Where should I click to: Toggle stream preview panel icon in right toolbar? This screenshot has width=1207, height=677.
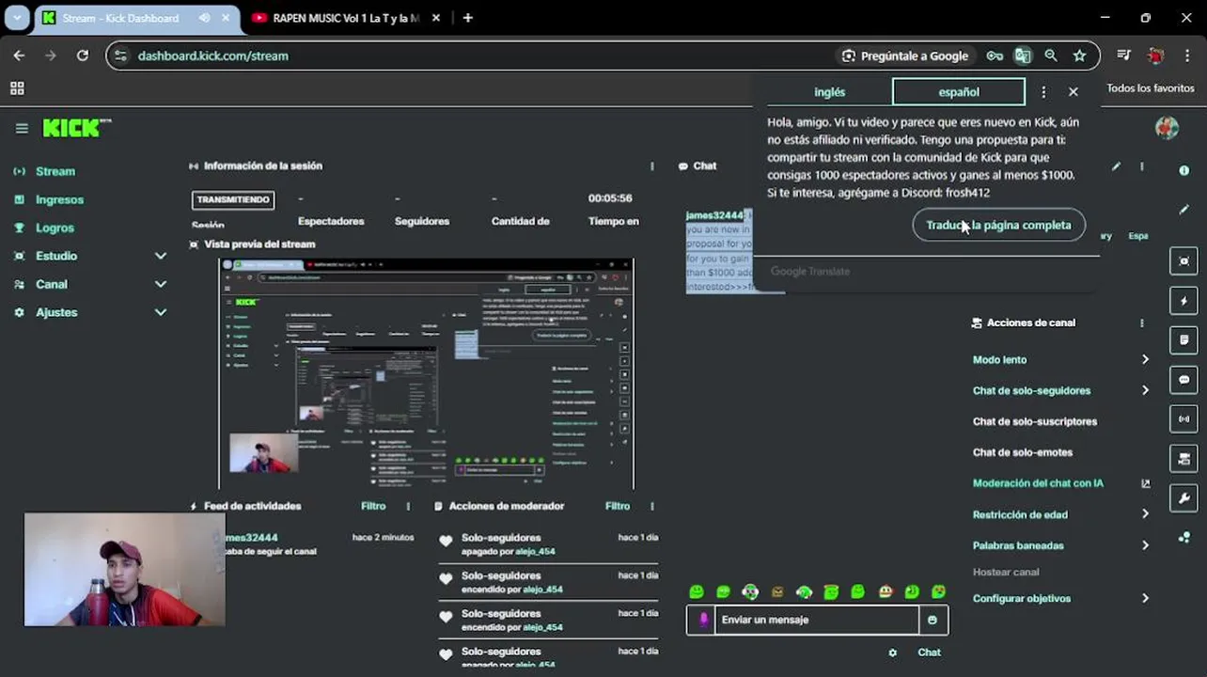point(1183,261)
